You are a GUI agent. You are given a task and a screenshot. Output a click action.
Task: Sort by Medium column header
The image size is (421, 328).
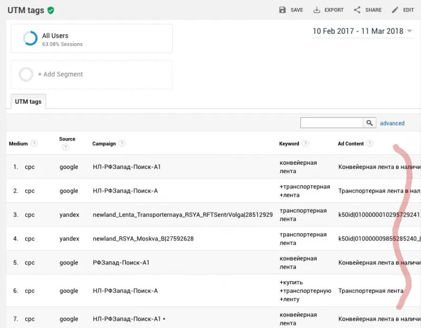click(18, 144)
